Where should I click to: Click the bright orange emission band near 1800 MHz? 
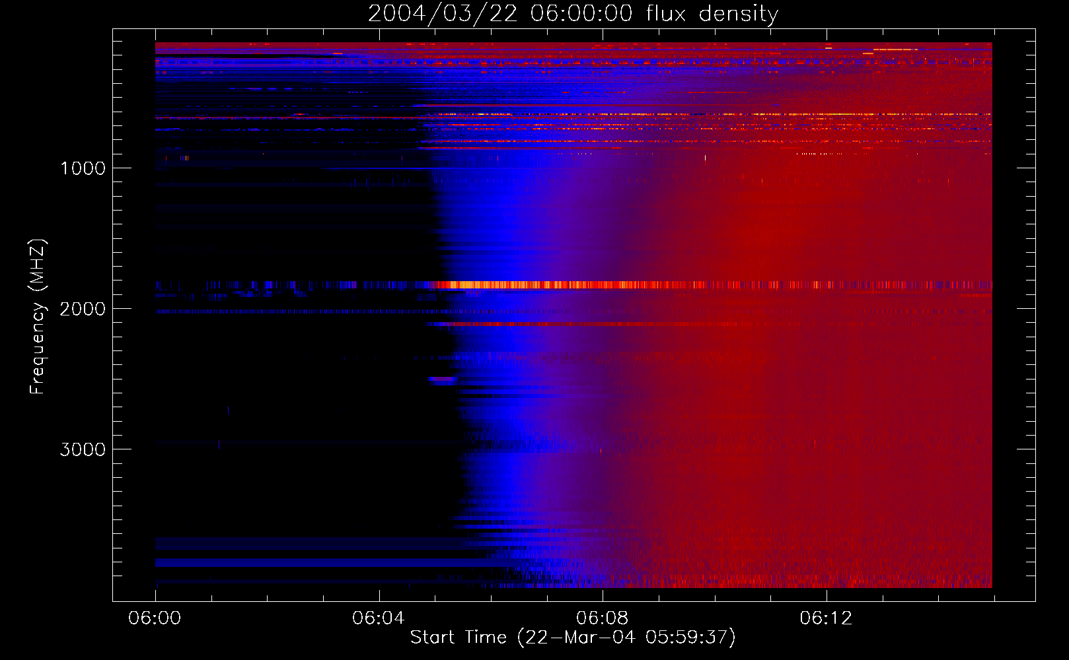coord(573,285)
